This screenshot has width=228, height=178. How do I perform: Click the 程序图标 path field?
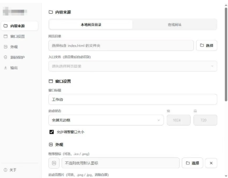tap(121, 163)
